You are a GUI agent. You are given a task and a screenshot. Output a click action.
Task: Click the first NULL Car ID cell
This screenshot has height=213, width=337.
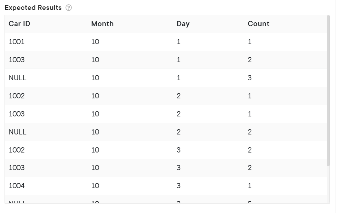click(17, 78)
